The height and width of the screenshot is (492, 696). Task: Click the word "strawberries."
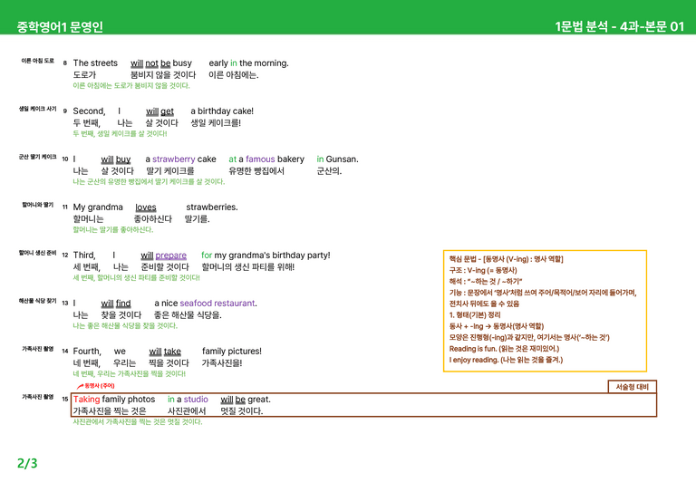(x=212, y=207)
